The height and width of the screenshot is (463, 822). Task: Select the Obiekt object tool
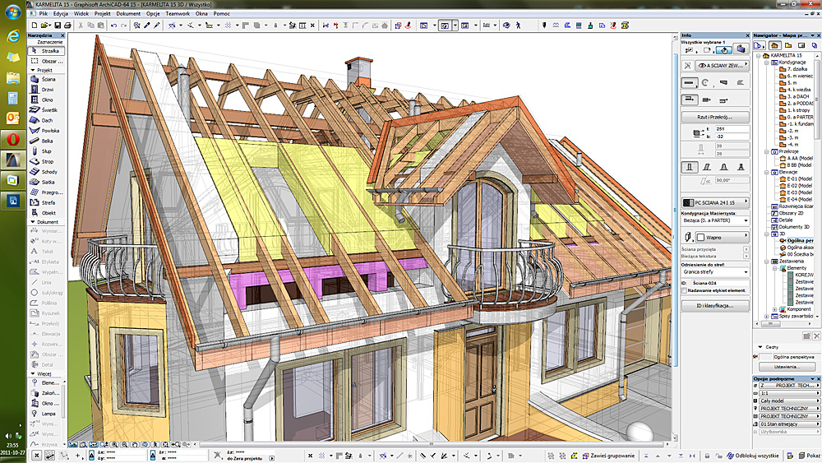point(47,213)
